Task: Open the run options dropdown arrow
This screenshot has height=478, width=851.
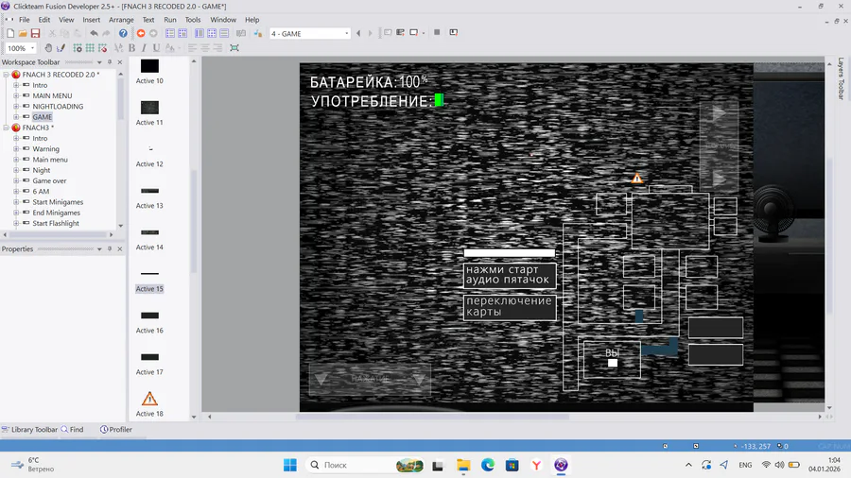Action: pos(424,33)
